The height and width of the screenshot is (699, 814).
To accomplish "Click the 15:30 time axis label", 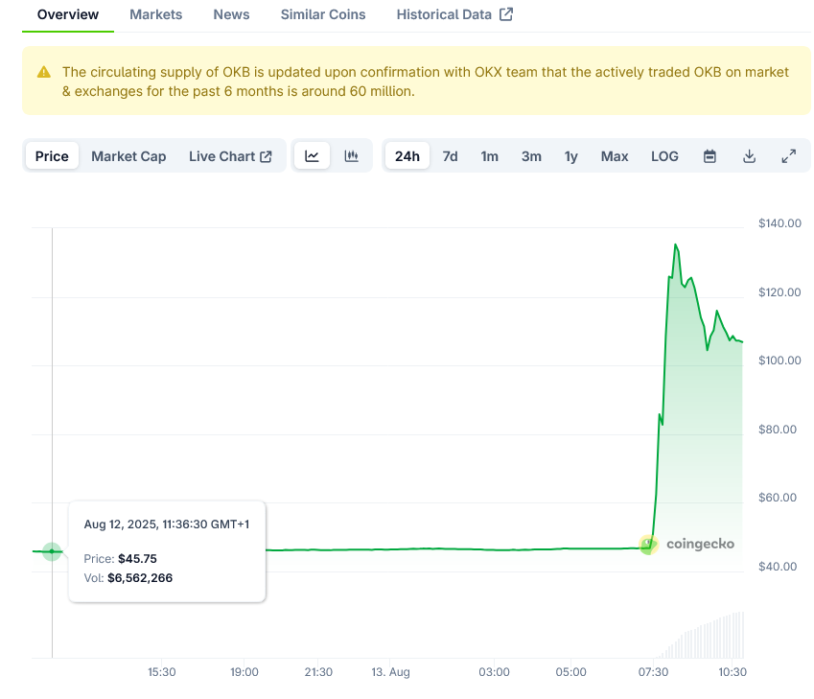I will click(x=161, y=672).
